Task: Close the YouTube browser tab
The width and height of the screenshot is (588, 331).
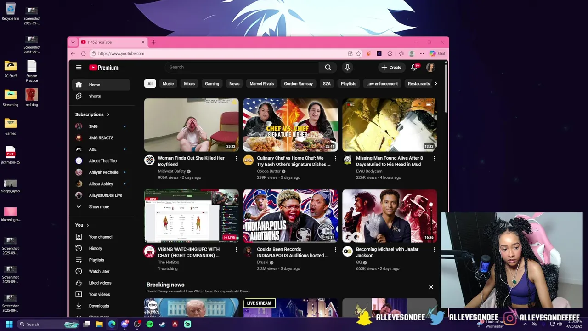Action: click(143, 42)
